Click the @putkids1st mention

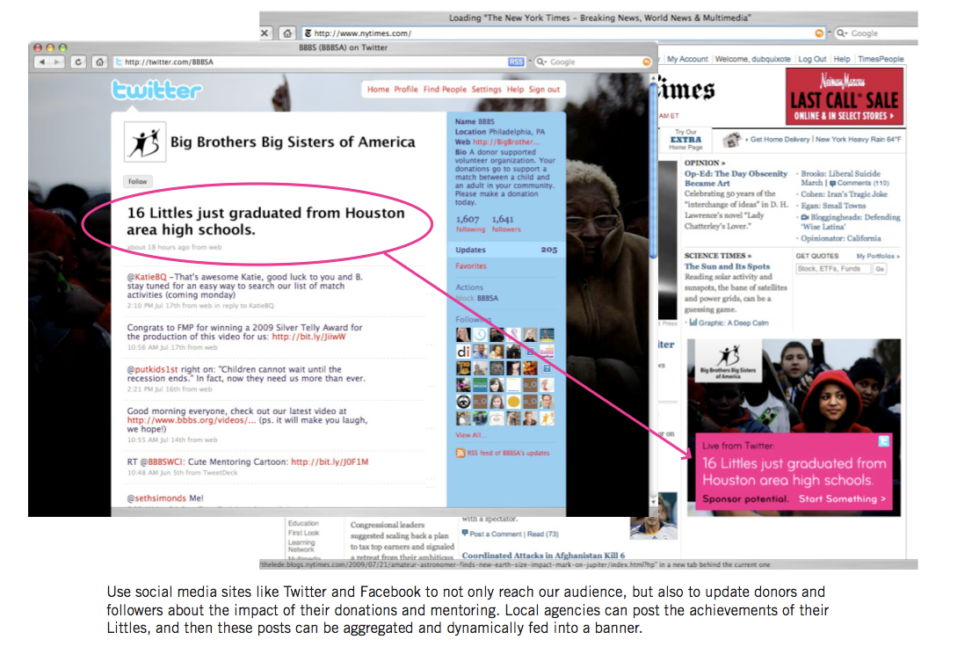[153, 369]
